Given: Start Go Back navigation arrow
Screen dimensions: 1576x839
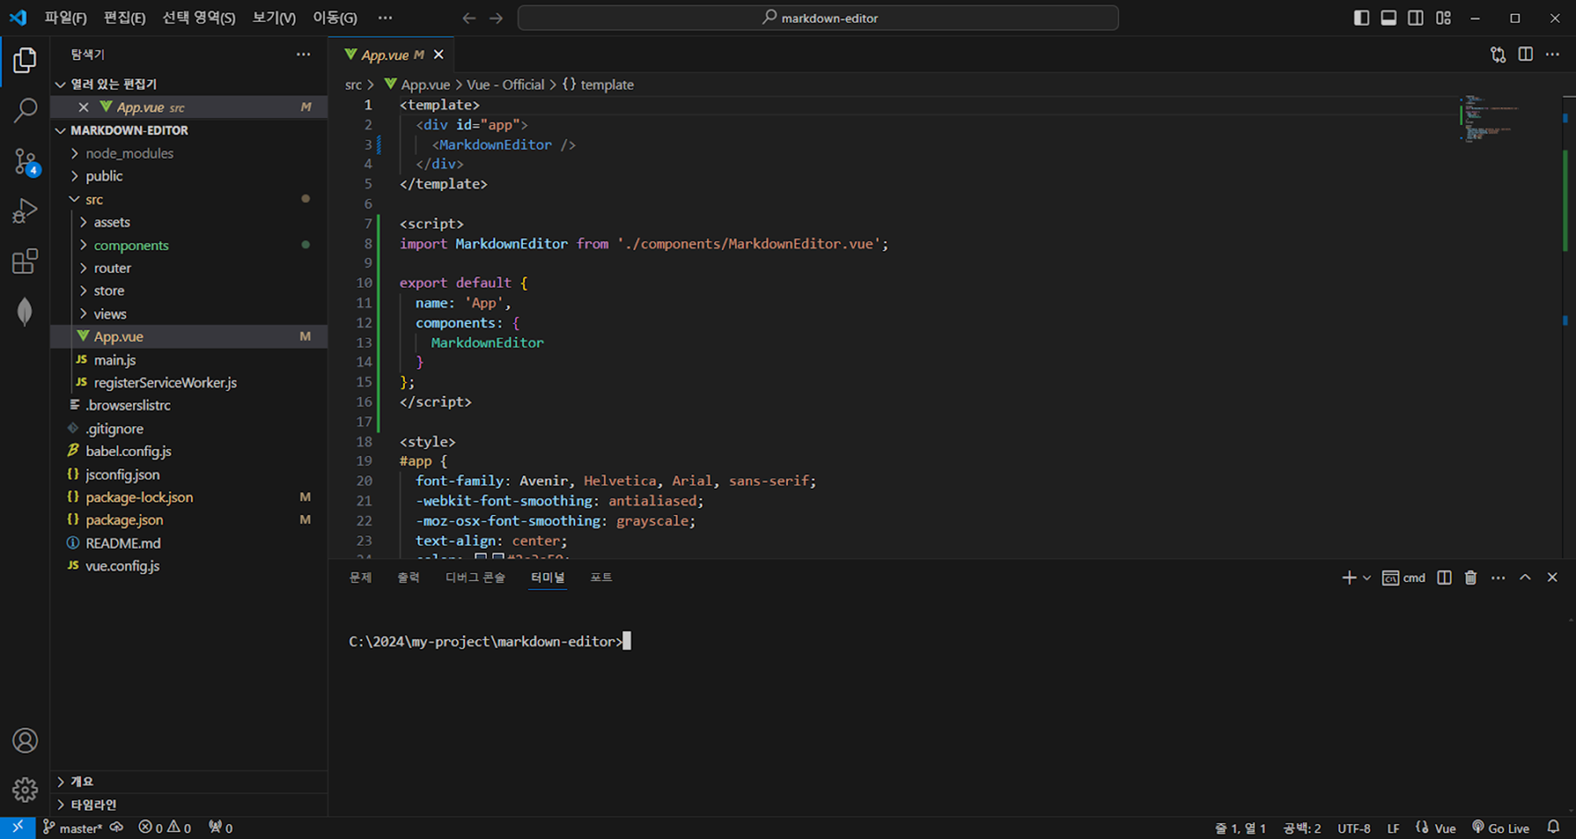Looking at the screenshot, I should click(468, 17).
